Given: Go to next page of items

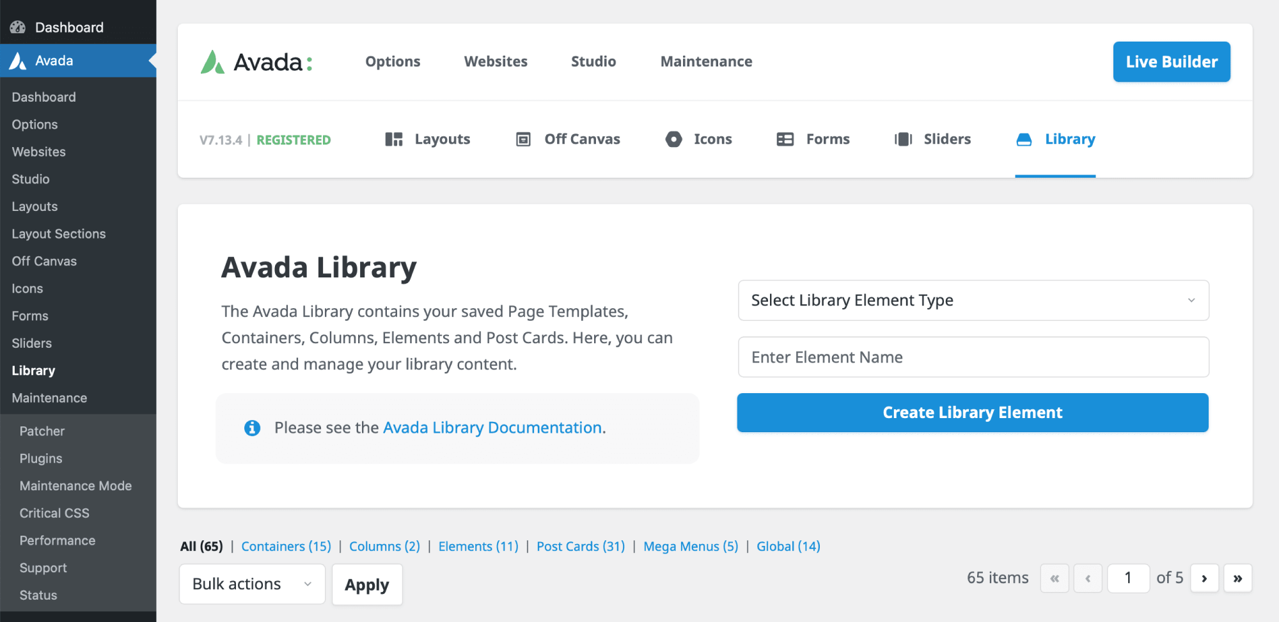Looking at the screenshot, I should pos(1204,579).
